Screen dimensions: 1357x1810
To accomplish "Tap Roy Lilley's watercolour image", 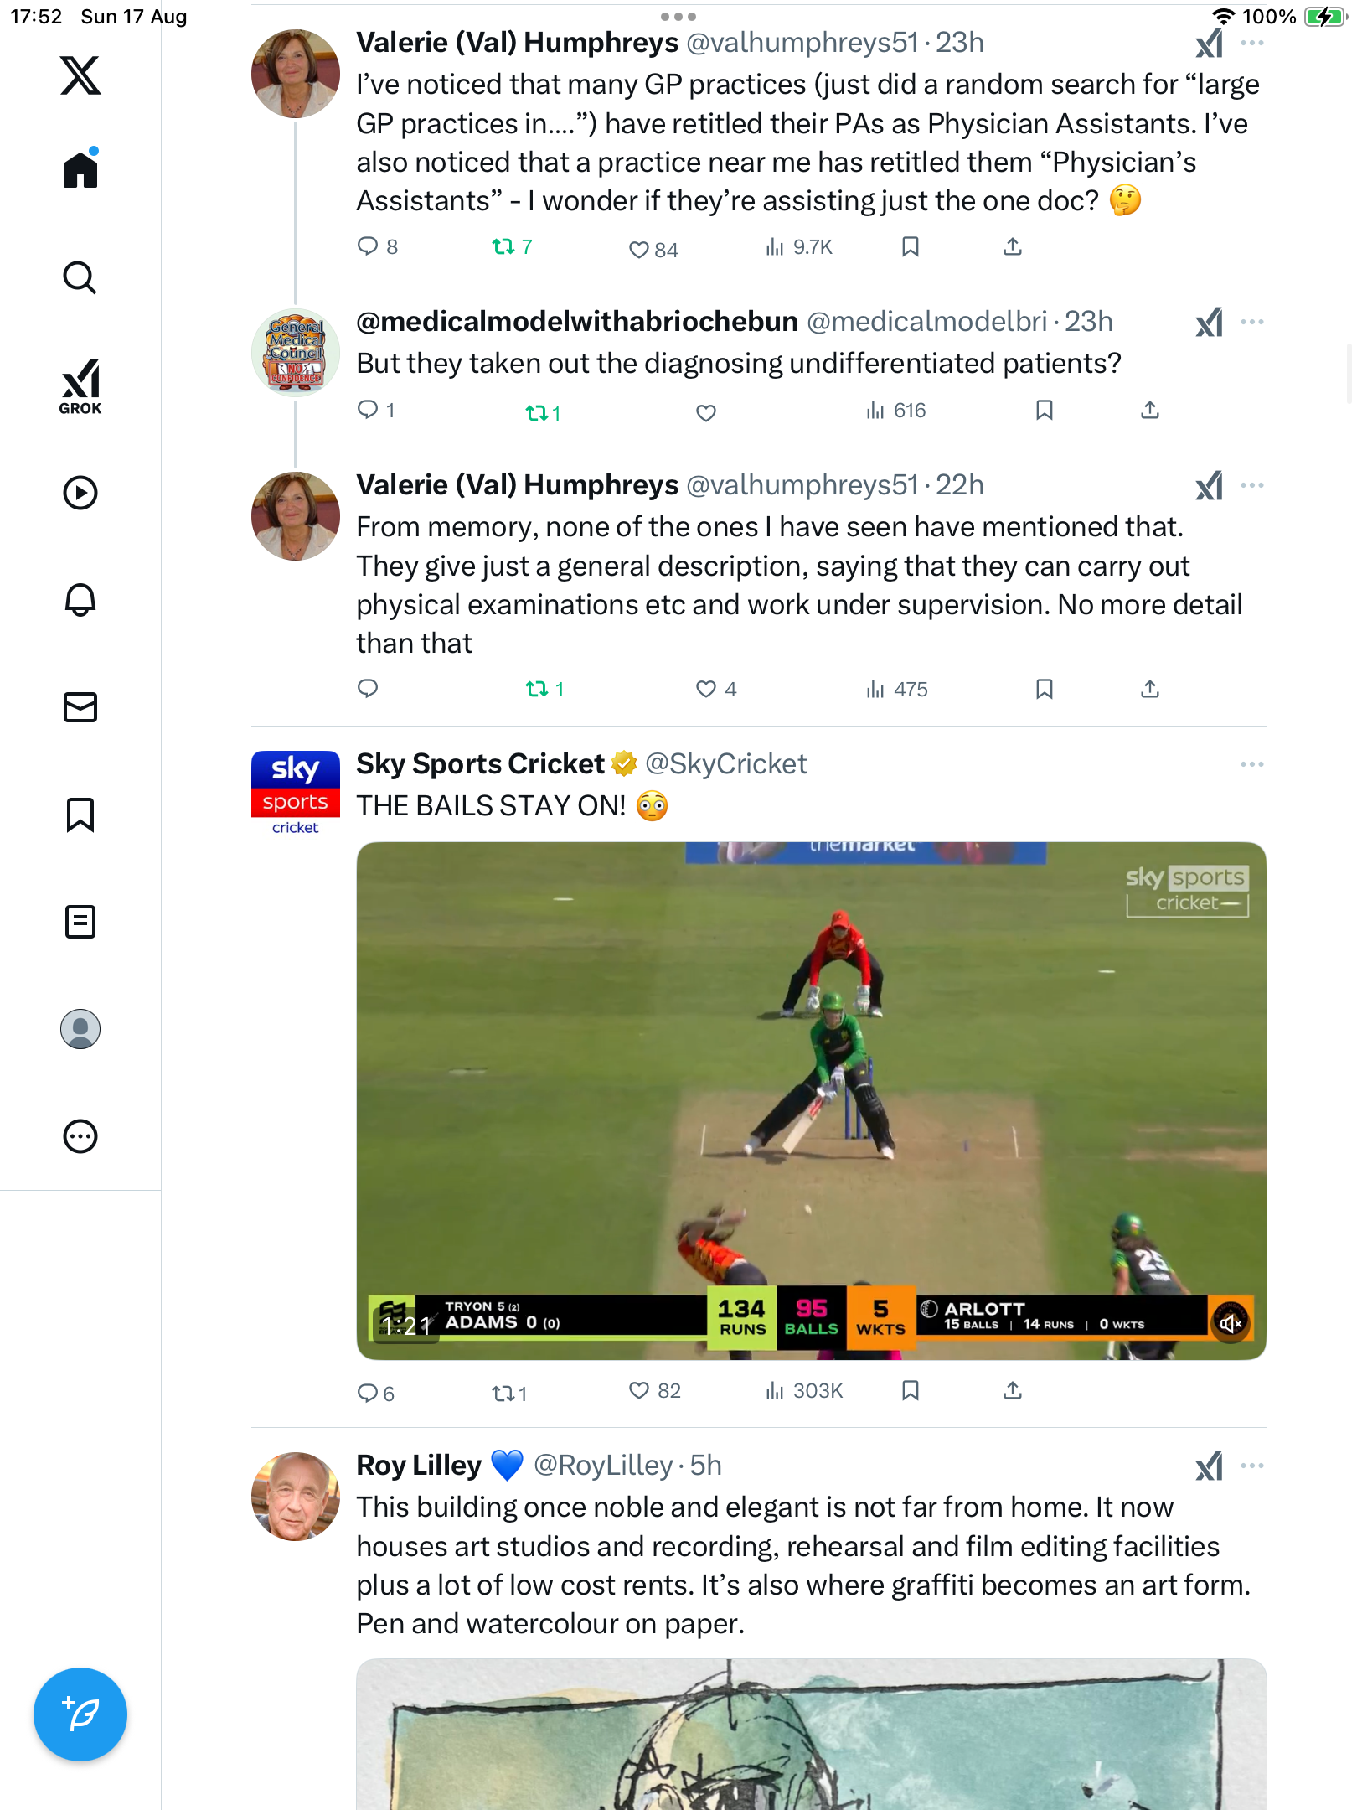I will point(811,1735).
